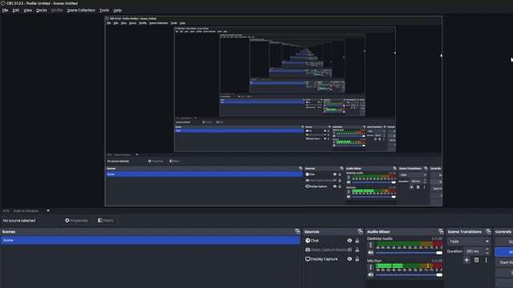Lock the Chat source
513x288 pixels.
(357, 241)
